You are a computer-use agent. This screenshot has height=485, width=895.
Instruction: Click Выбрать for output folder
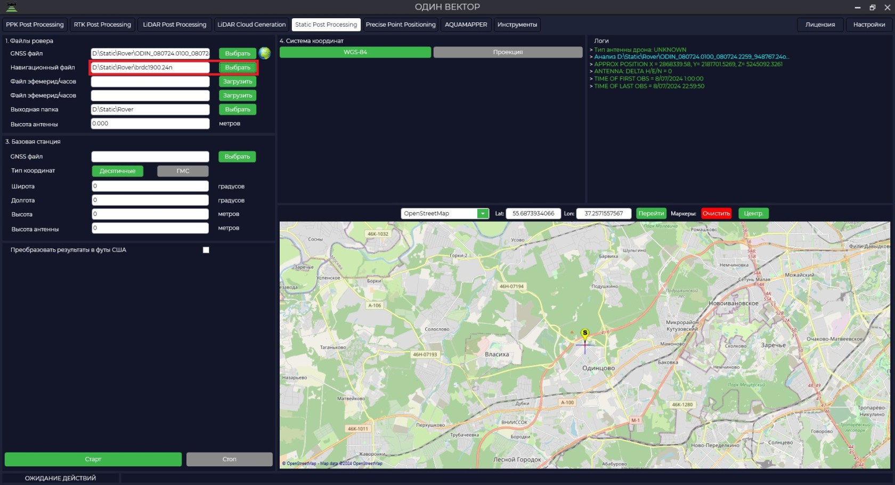click(238, 109)
